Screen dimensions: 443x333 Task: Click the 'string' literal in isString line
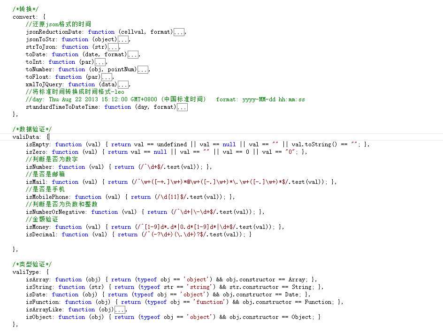click(200, 287)
